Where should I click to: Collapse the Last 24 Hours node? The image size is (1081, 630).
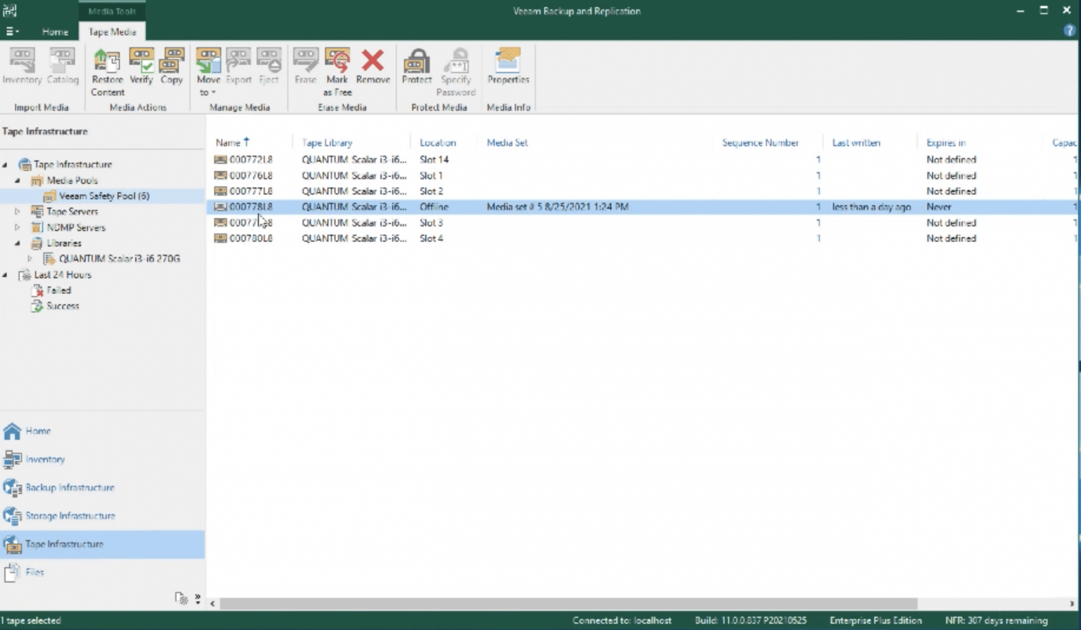click(5, 275)
